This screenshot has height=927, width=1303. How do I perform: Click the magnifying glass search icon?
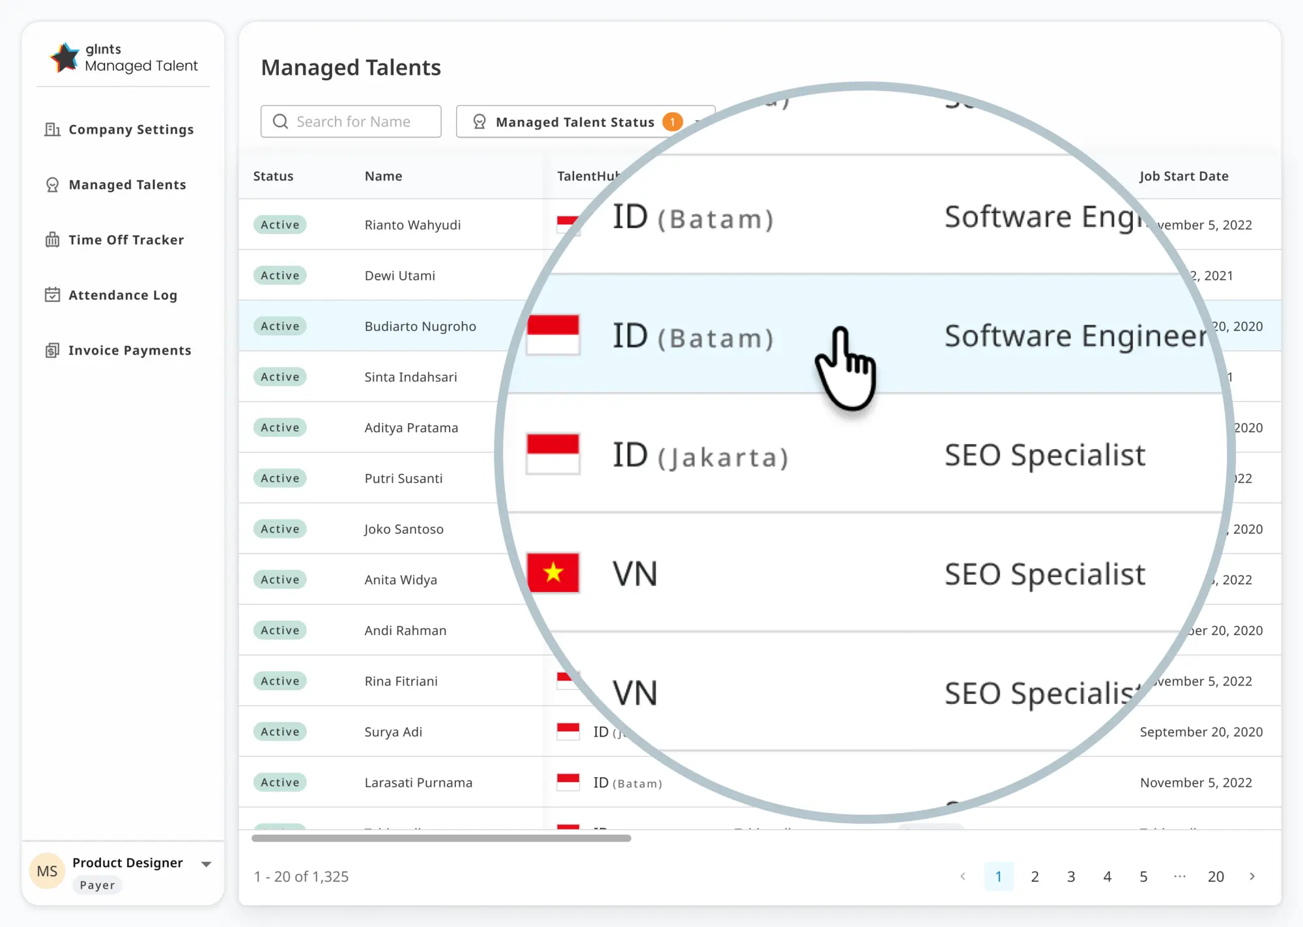click(280, 121)
